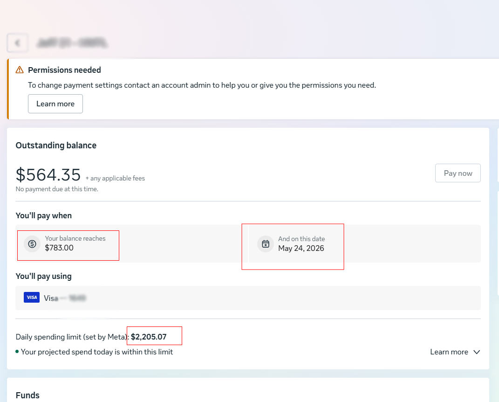499x402 pixels.
Task: Click the Outstanding balance heading
Action: point(56,146)
